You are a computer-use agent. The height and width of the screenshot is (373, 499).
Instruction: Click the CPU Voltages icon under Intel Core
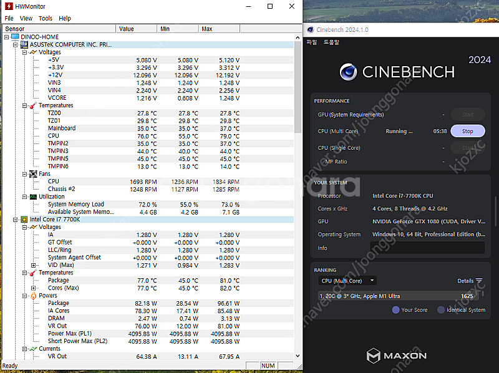(33, 227)
